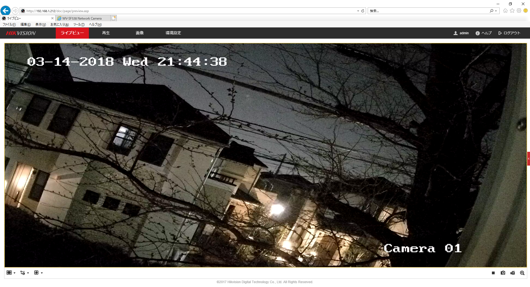
Task: Click the window layout size icon
Action: point(9,273)
